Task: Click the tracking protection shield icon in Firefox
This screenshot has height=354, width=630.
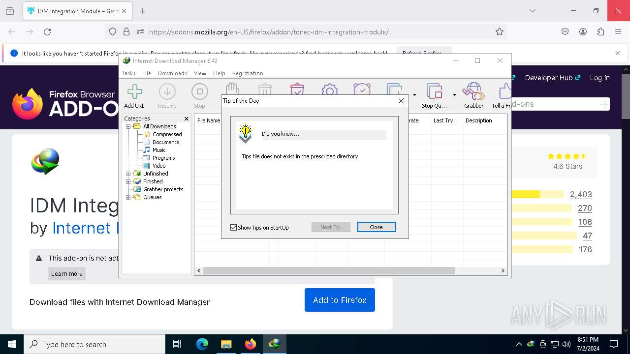Action: click(x=113, y=32)
